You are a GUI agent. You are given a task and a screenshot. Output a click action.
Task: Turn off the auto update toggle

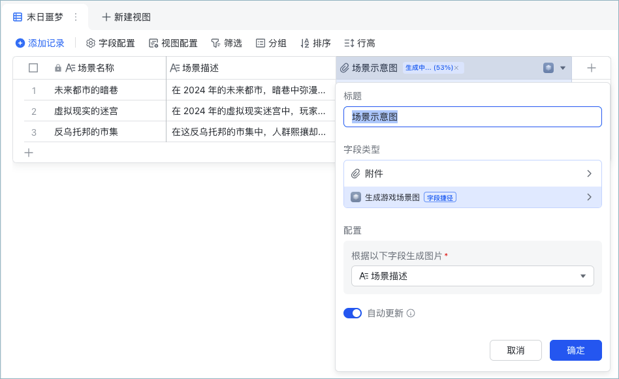(x=353, y=313)
